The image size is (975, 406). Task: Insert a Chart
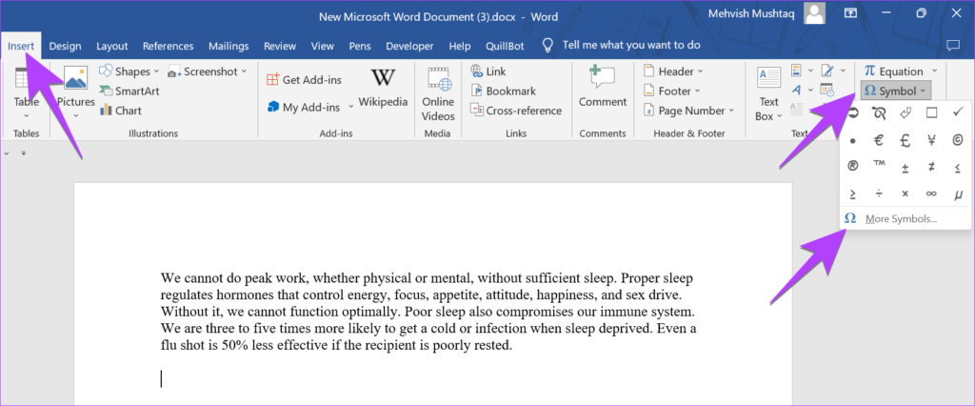[x=121, y=111]
